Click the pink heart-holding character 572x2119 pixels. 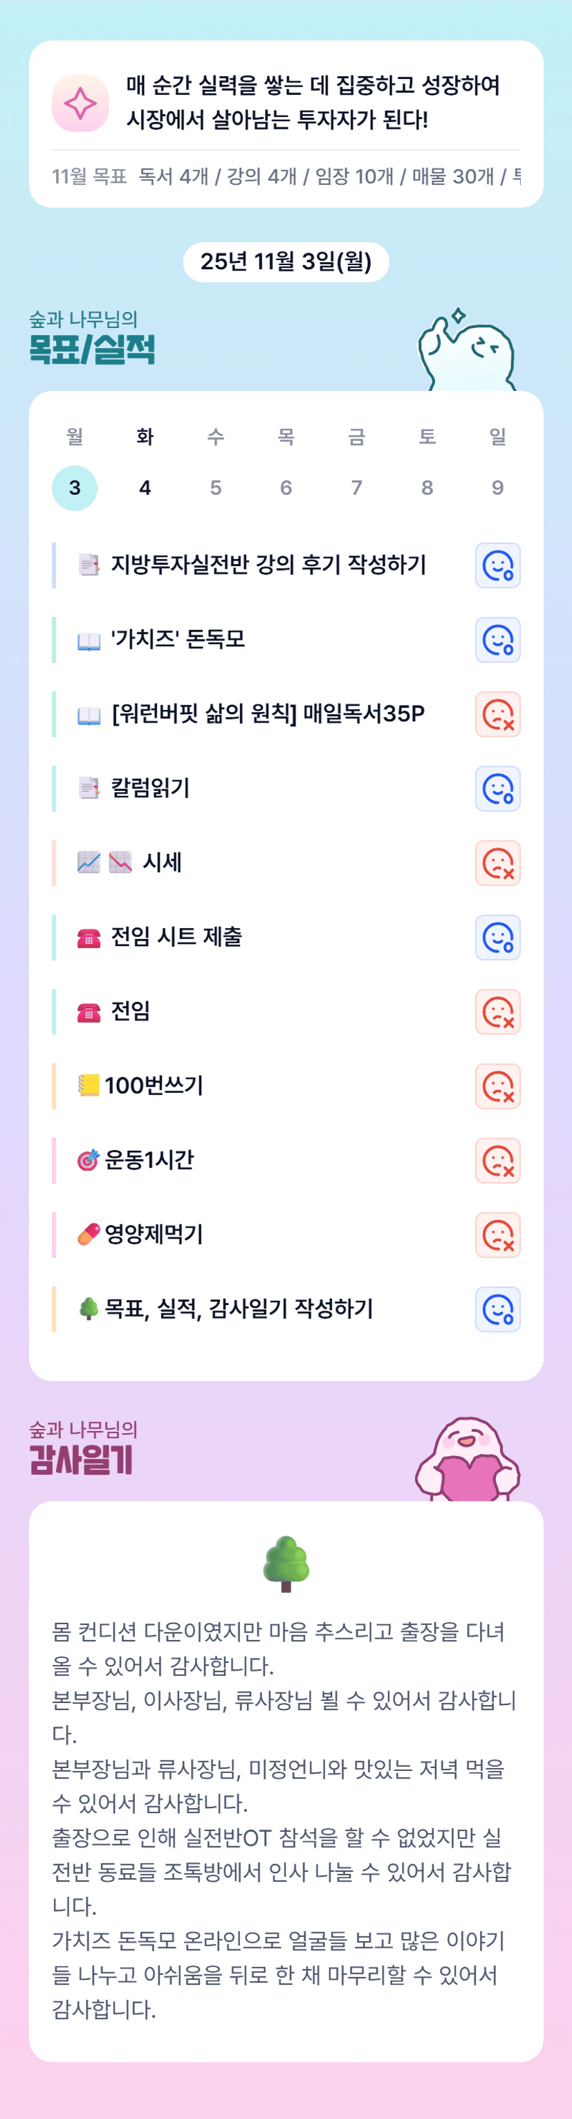pyautogui.click(x=467, y=1461)
